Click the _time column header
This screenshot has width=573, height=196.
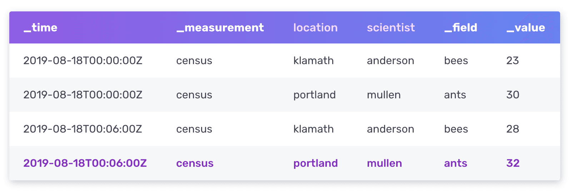(x=40, y=28)
